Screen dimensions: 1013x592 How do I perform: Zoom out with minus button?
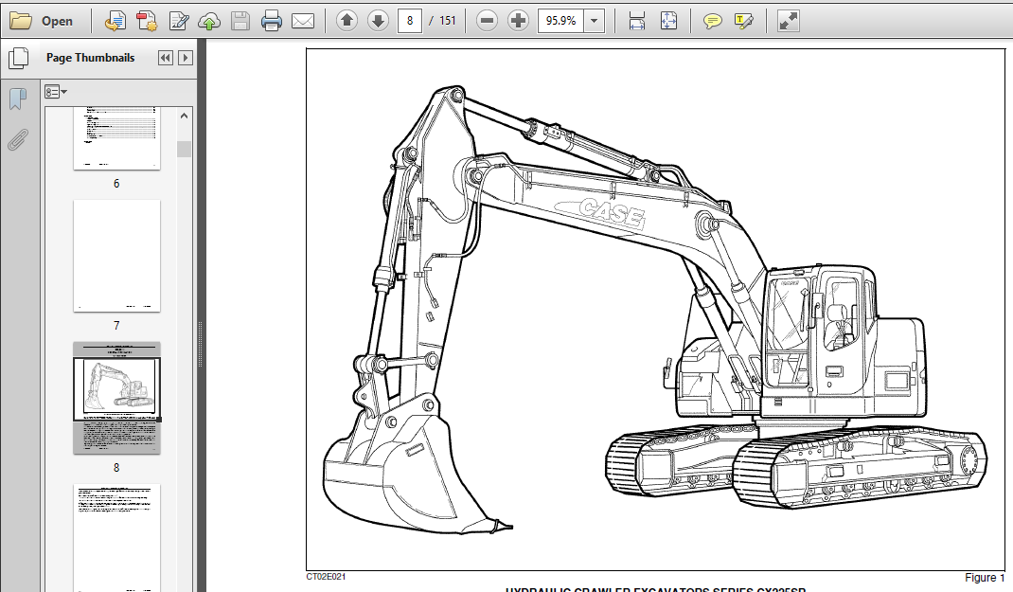tap(488, 21)
